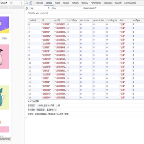Sort table by the petType column header
The height and width of the screenshot is (144, 144).
(138, 20)
